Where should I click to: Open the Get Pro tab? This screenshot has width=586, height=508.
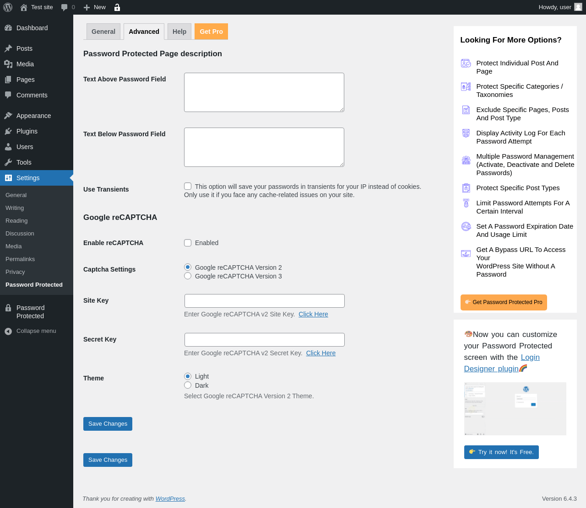212,32
